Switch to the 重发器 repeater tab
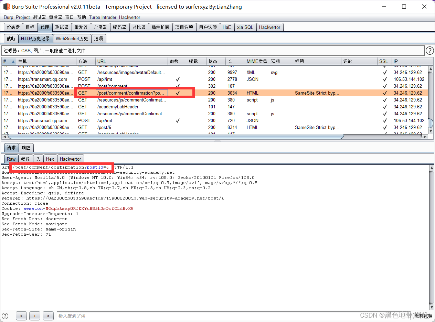Image resolution: width=435 pixels, height=322 pixels. point(81,27)
